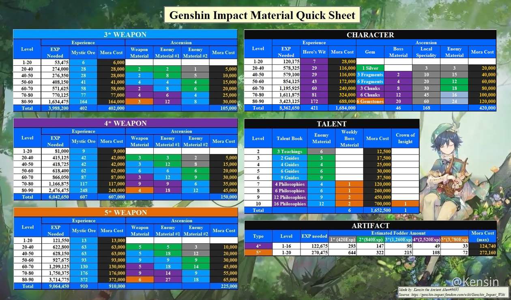Select the 'Local Speciality' column header
Viewport: 511px width, 300px height.
(x=426, y=52)
